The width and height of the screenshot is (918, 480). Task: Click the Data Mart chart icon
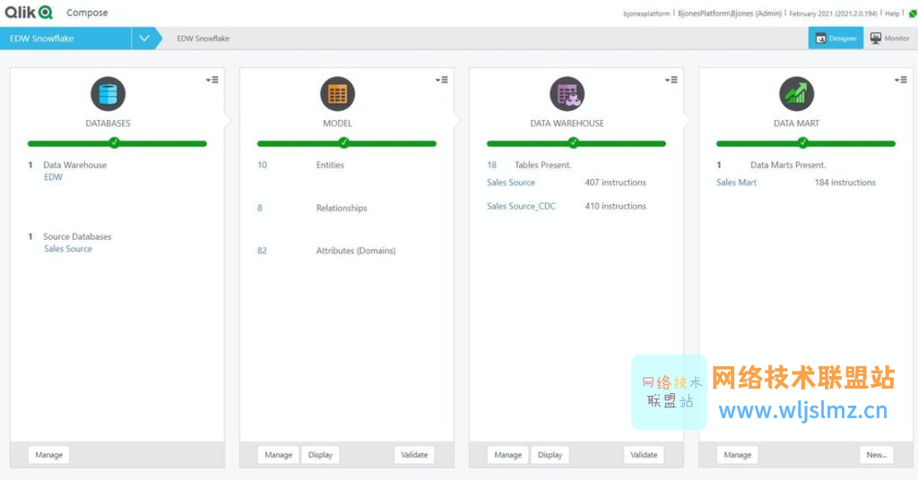pos(797,93)
